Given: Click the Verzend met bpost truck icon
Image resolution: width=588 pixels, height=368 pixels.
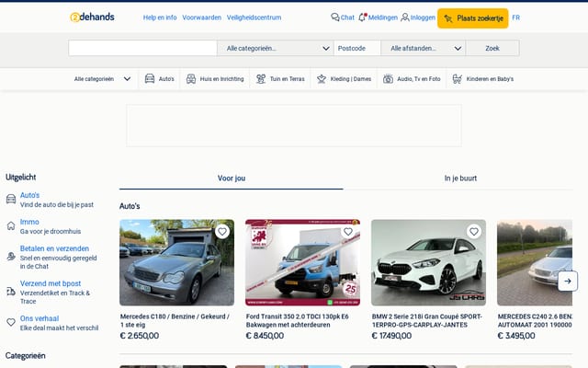Looking at the screenshot, I should coord(11,292).
